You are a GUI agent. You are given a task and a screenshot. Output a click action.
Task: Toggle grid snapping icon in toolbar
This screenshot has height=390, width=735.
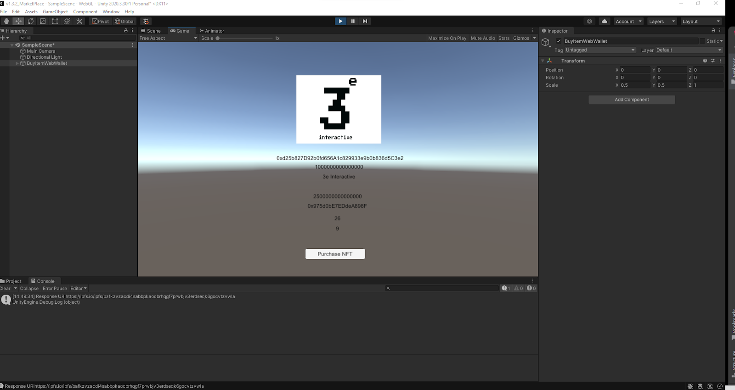(146, 21)
